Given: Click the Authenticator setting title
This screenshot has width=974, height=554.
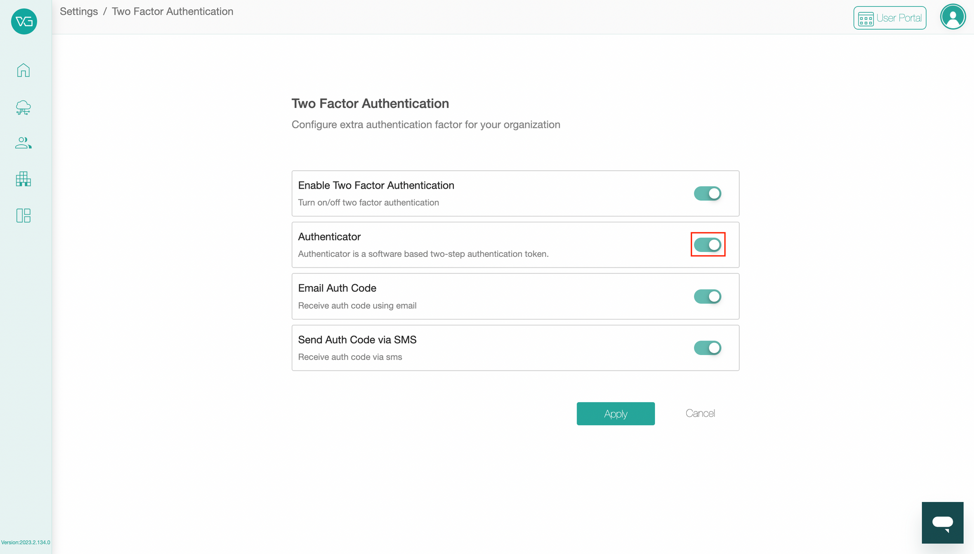Looking at the screenshot, I should coord(329,237).
